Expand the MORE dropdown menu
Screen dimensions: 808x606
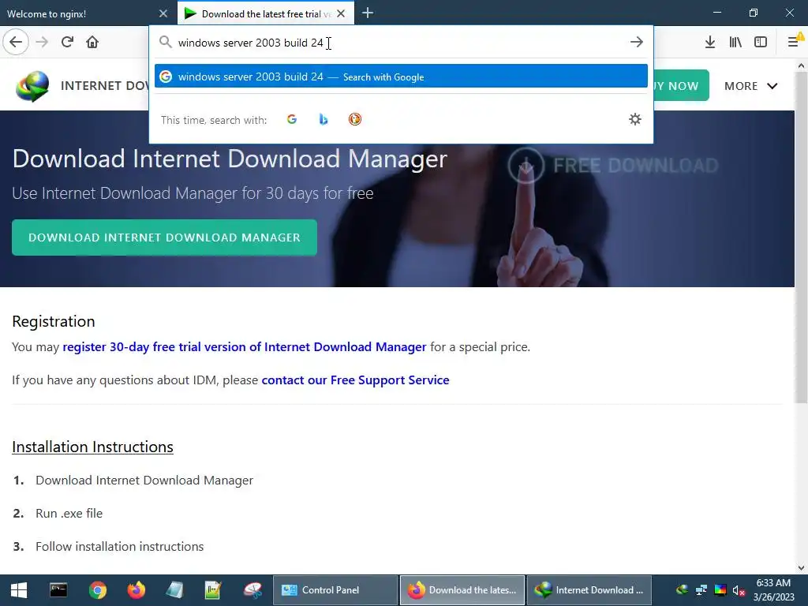coord(751,86)
